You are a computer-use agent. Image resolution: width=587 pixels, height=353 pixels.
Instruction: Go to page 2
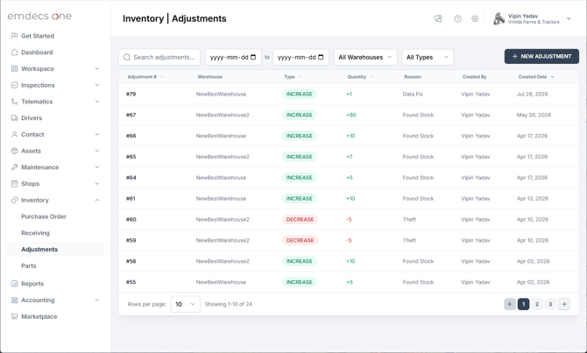tap(537, 304)
